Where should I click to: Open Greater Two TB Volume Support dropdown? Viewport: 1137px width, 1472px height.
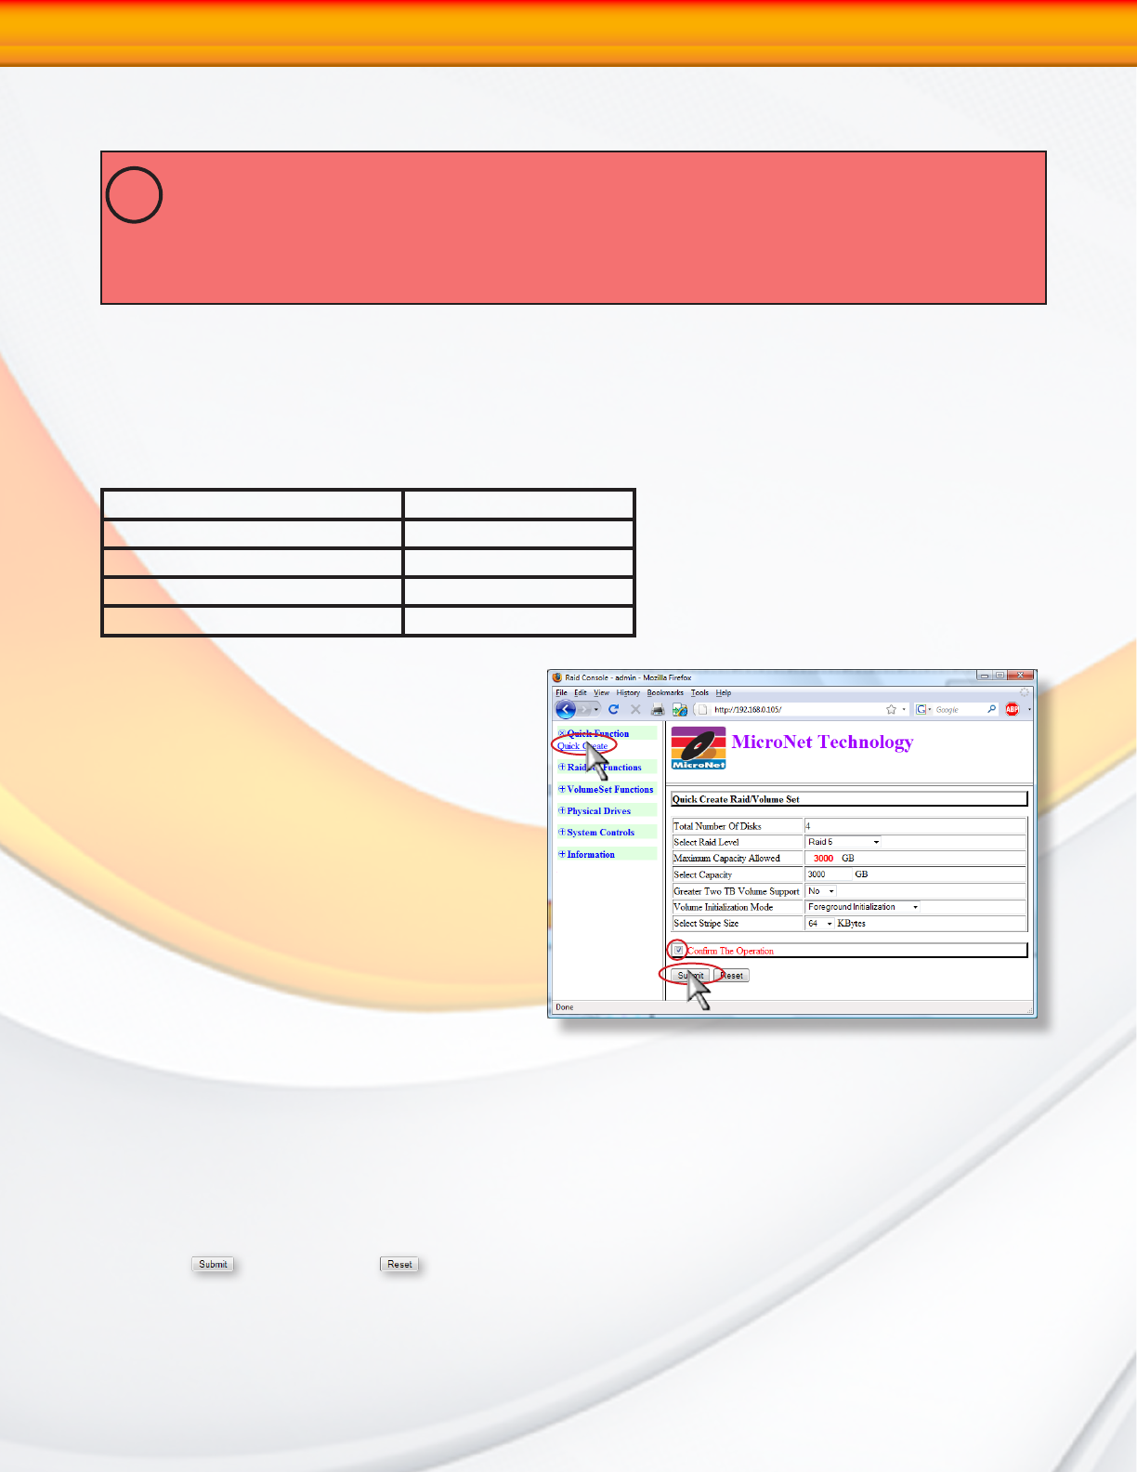point(820,890)
